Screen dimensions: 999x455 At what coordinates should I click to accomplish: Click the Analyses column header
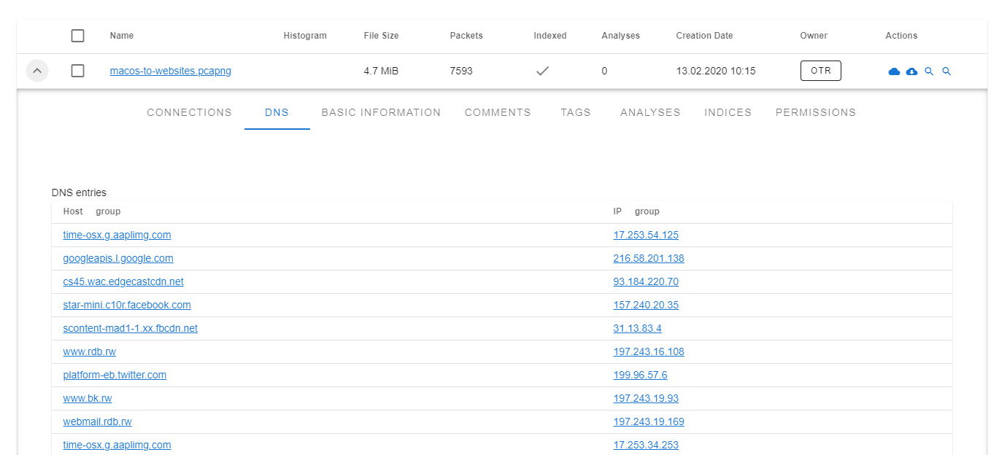tap(621, 36)
